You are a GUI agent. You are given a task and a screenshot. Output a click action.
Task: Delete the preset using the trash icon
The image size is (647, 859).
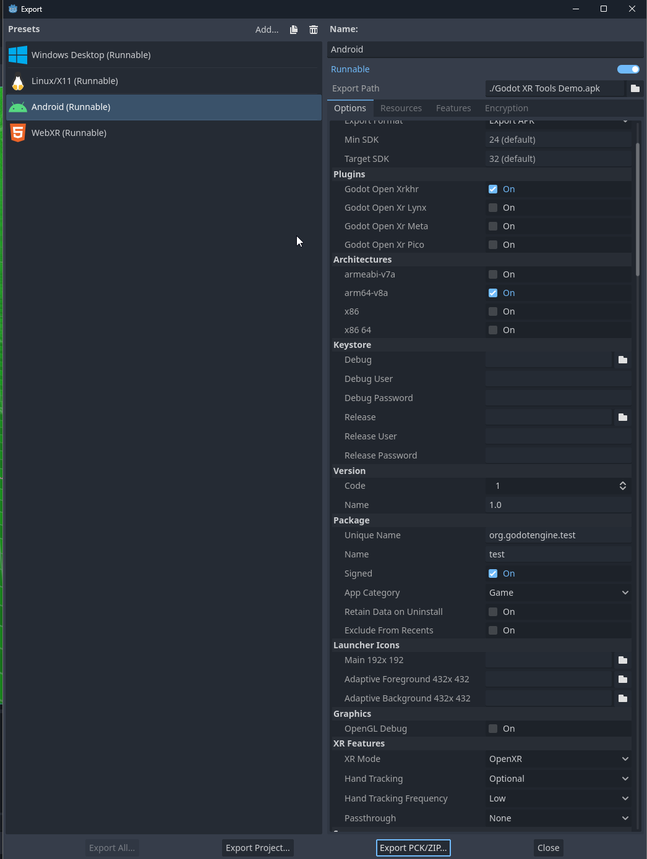[313, 29]
